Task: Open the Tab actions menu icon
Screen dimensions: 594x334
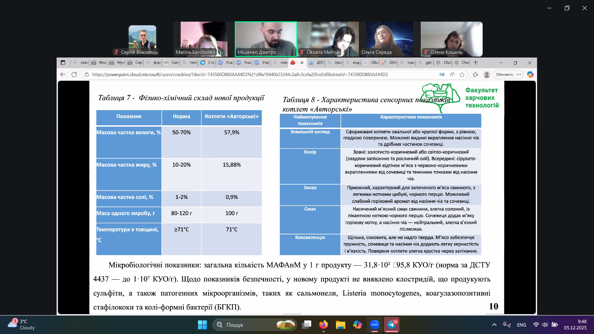Action: coord(63,62)
